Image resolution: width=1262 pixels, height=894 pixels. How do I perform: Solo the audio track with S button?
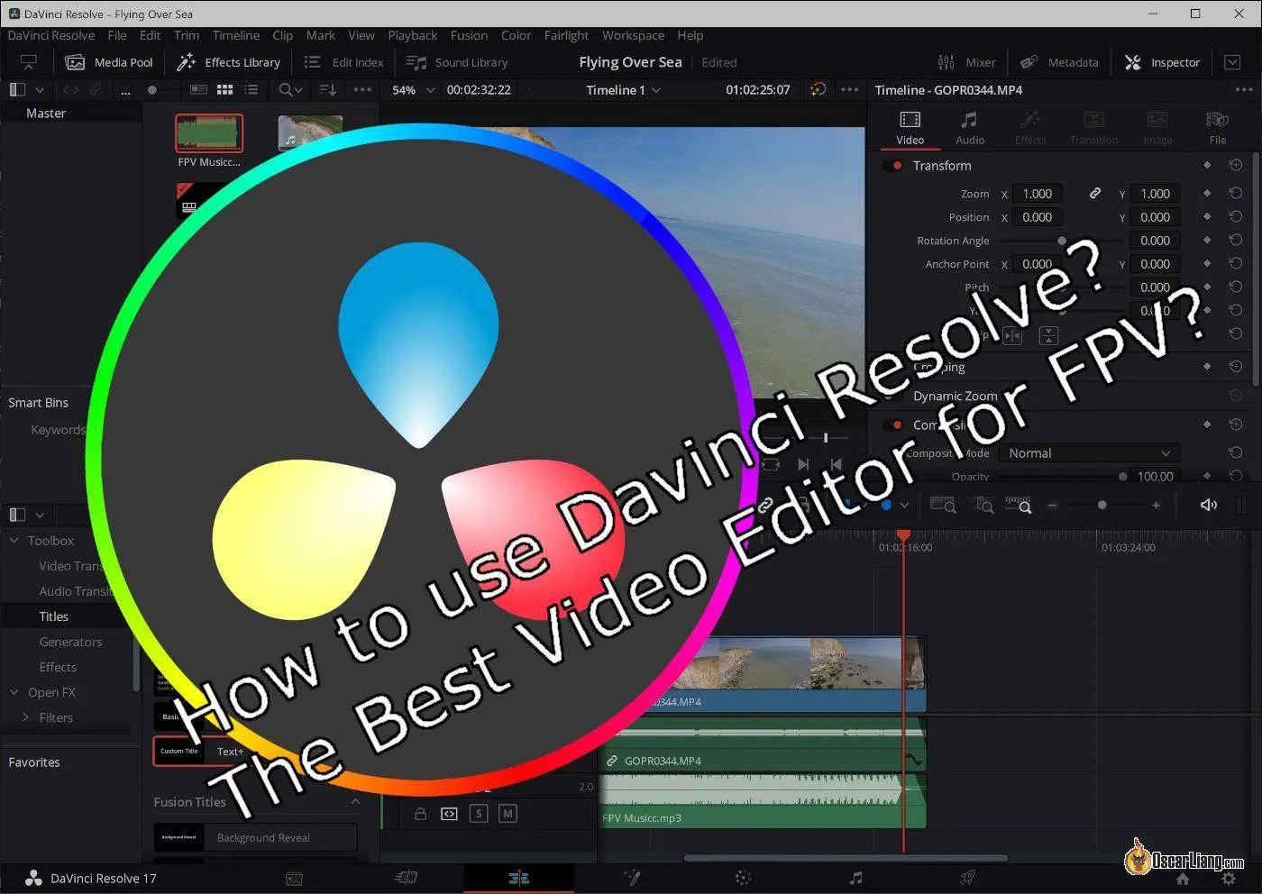pyautogui.click(x=479, y=814)
